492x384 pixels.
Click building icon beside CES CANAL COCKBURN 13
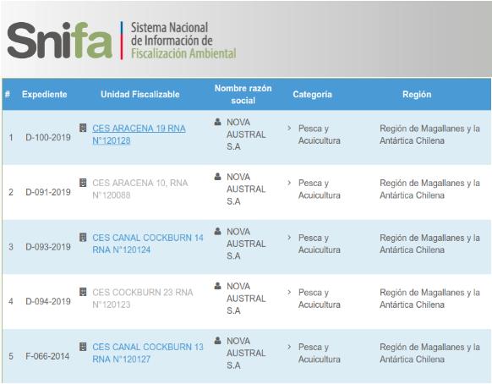(83, 346)
